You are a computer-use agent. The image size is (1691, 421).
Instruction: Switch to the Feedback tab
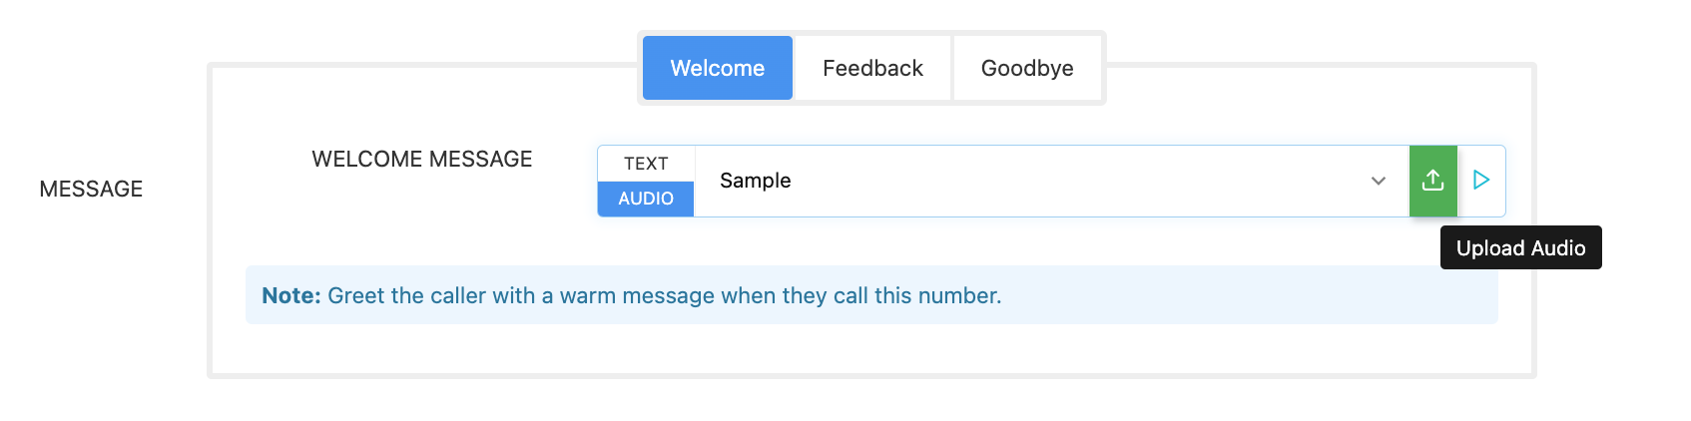872,68
